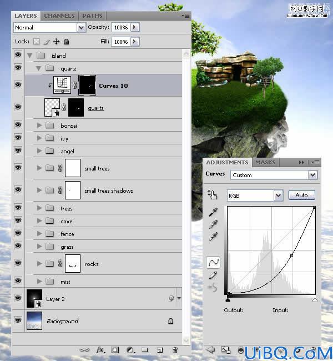Click the black point input slider
The width and height of the screenshot is (333, 361).
[228, 300]
